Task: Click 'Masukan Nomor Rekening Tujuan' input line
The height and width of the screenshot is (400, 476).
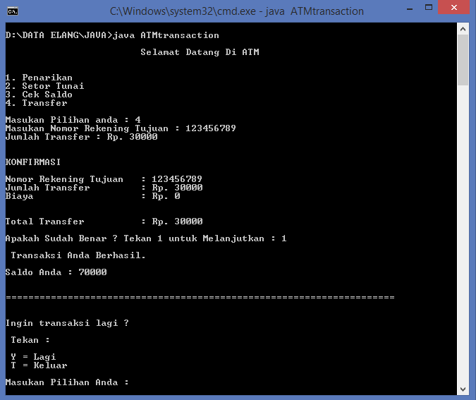Action: pos(121,128)
